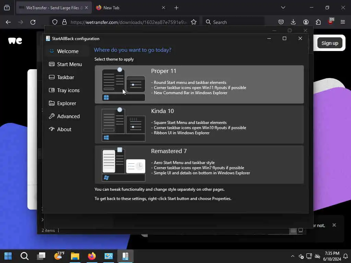
Task: Show hidden tray icons chevron
Action: 293,256
